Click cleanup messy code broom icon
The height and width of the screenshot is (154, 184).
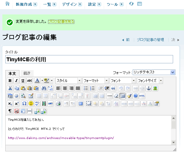click(x=129, y=96)
